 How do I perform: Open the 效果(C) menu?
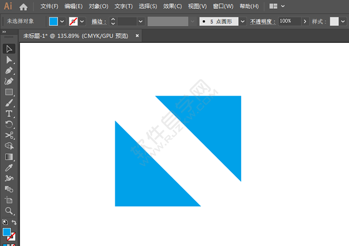(x=172, y=6)
